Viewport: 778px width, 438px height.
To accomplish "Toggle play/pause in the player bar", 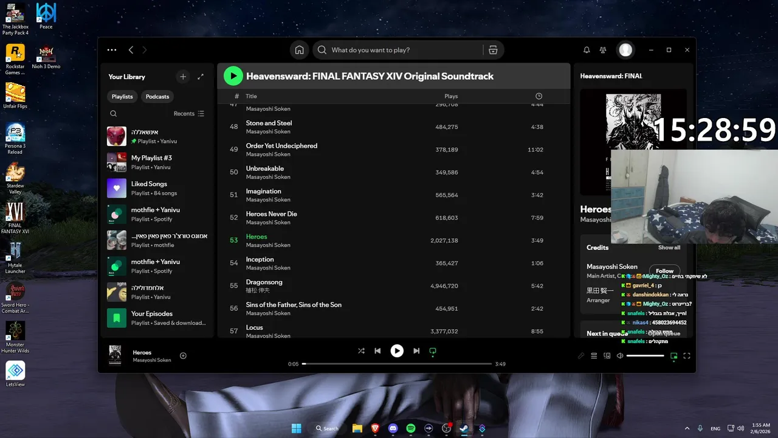I will [x=397, y=351].
